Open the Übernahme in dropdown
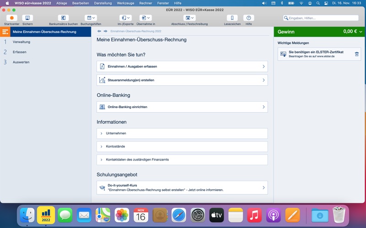This screenshot has width=366, height=228. pyautogui.click(x=145, y=18)
